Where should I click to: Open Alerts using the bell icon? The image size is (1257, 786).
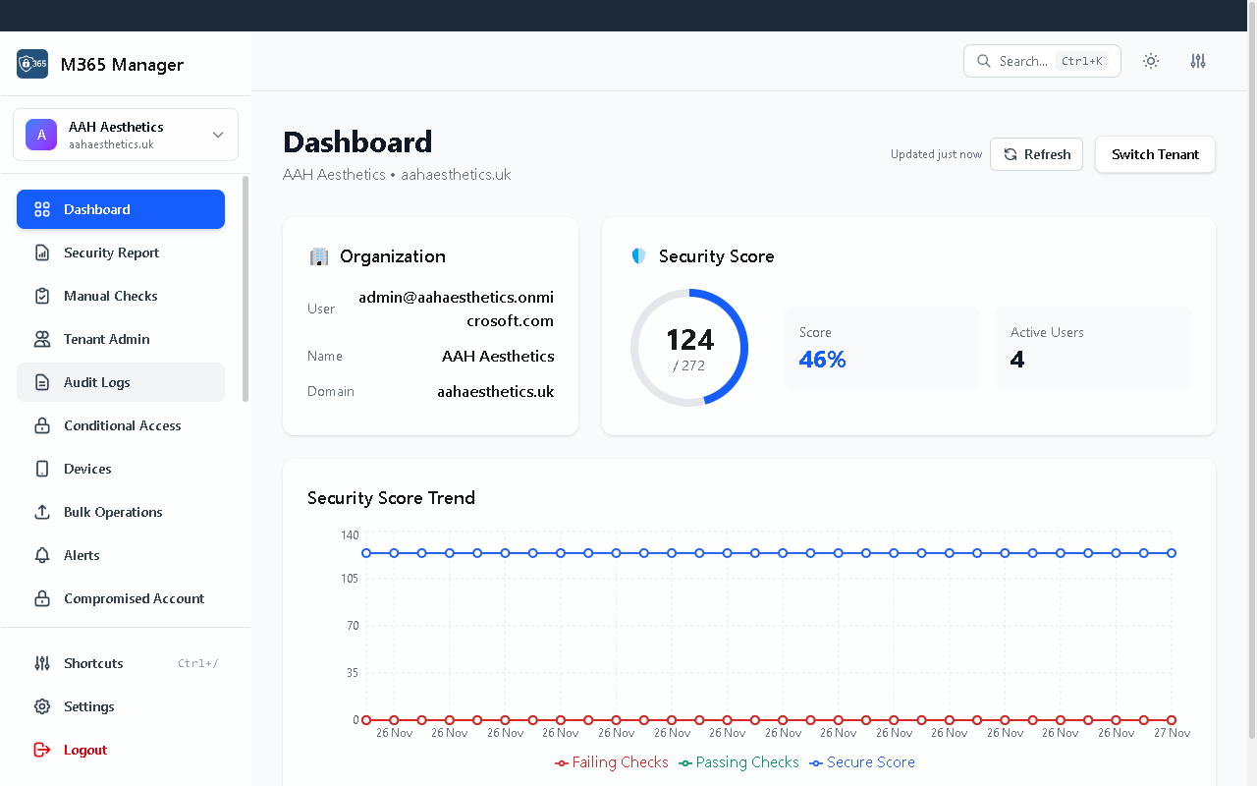click(x=41, y=555)
